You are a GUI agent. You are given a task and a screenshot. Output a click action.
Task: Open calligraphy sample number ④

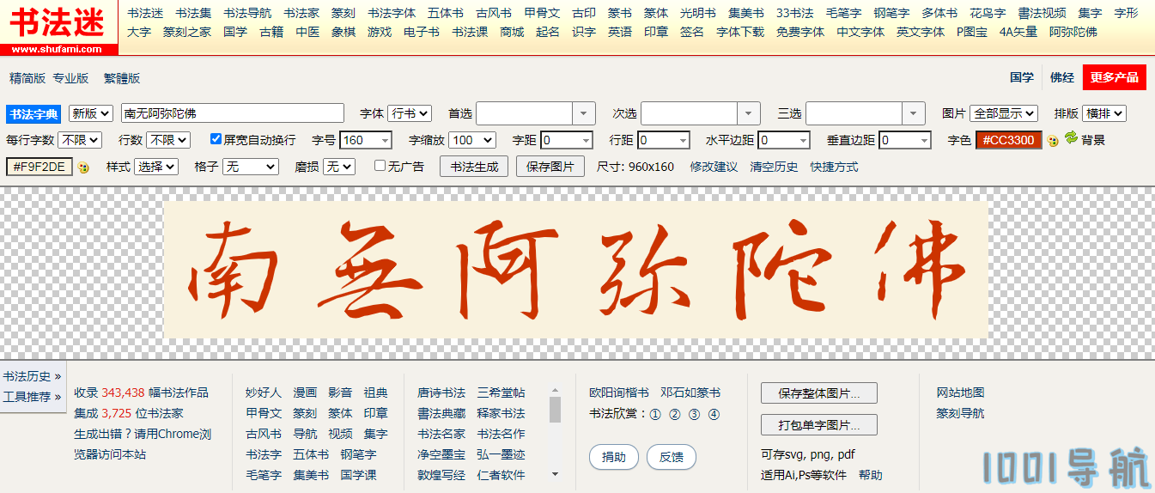coord(714,414)
